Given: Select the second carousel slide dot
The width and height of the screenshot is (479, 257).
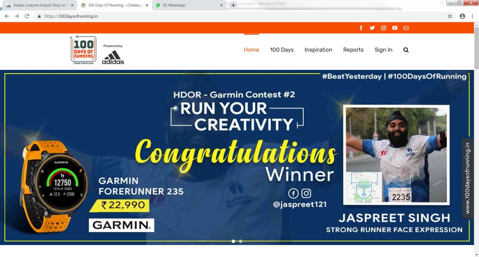Looking at the screenshot, I should (240, 241).
